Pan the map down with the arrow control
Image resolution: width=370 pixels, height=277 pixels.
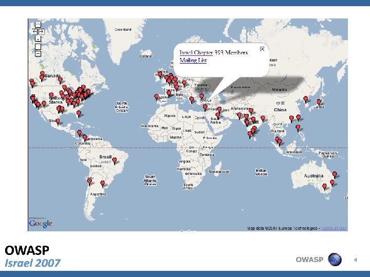point(38,38)
